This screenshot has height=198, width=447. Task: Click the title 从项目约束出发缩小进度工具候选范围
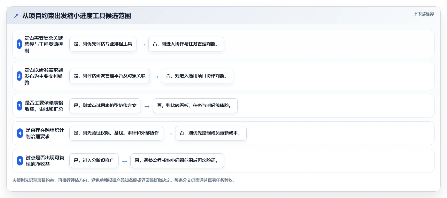[x=77, y=16]
